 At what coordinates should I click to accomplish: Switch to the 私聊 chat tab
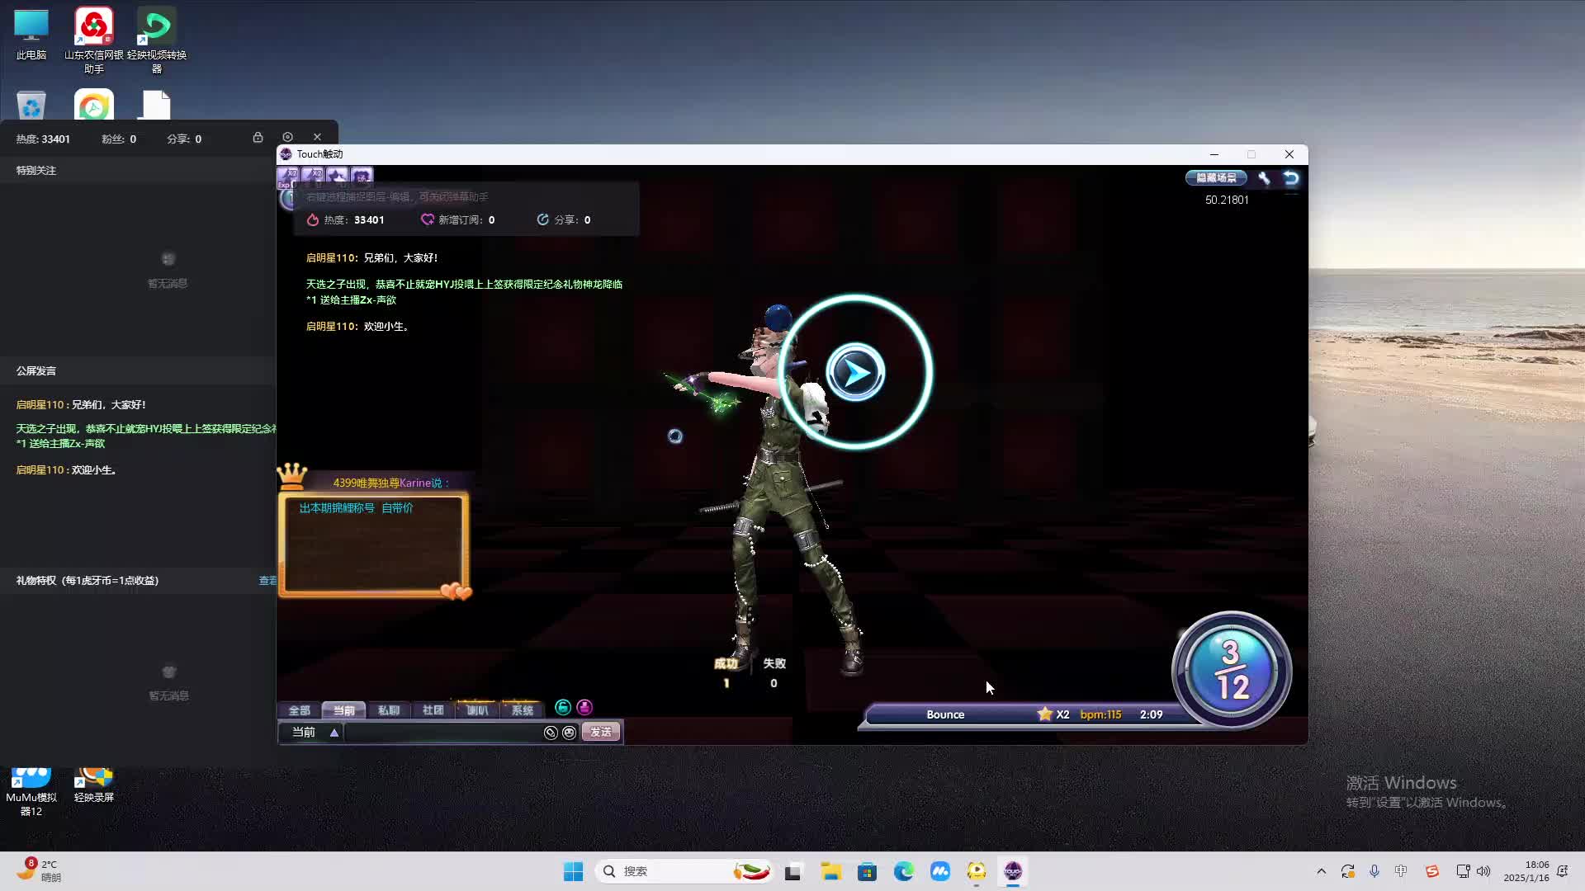coord(388,710)
